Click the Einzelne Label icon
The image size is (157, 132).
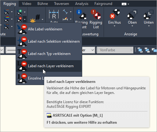22,78
